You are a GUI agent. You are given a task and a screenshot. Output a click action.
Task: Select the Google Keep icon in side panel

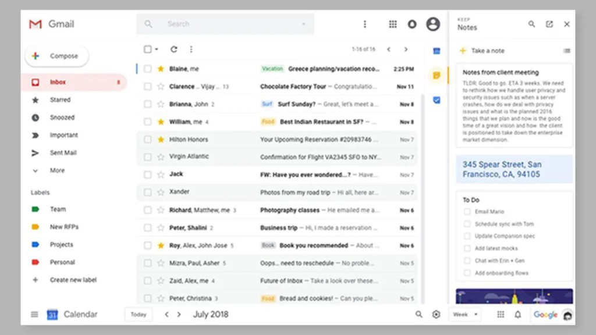[x=435, y=75]
